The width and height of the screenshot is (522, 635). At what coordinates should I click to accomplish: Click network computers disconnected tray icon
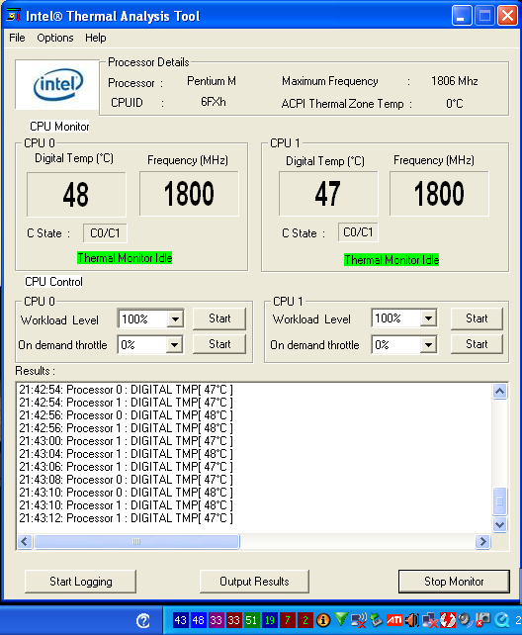click(x=430, y=620)
